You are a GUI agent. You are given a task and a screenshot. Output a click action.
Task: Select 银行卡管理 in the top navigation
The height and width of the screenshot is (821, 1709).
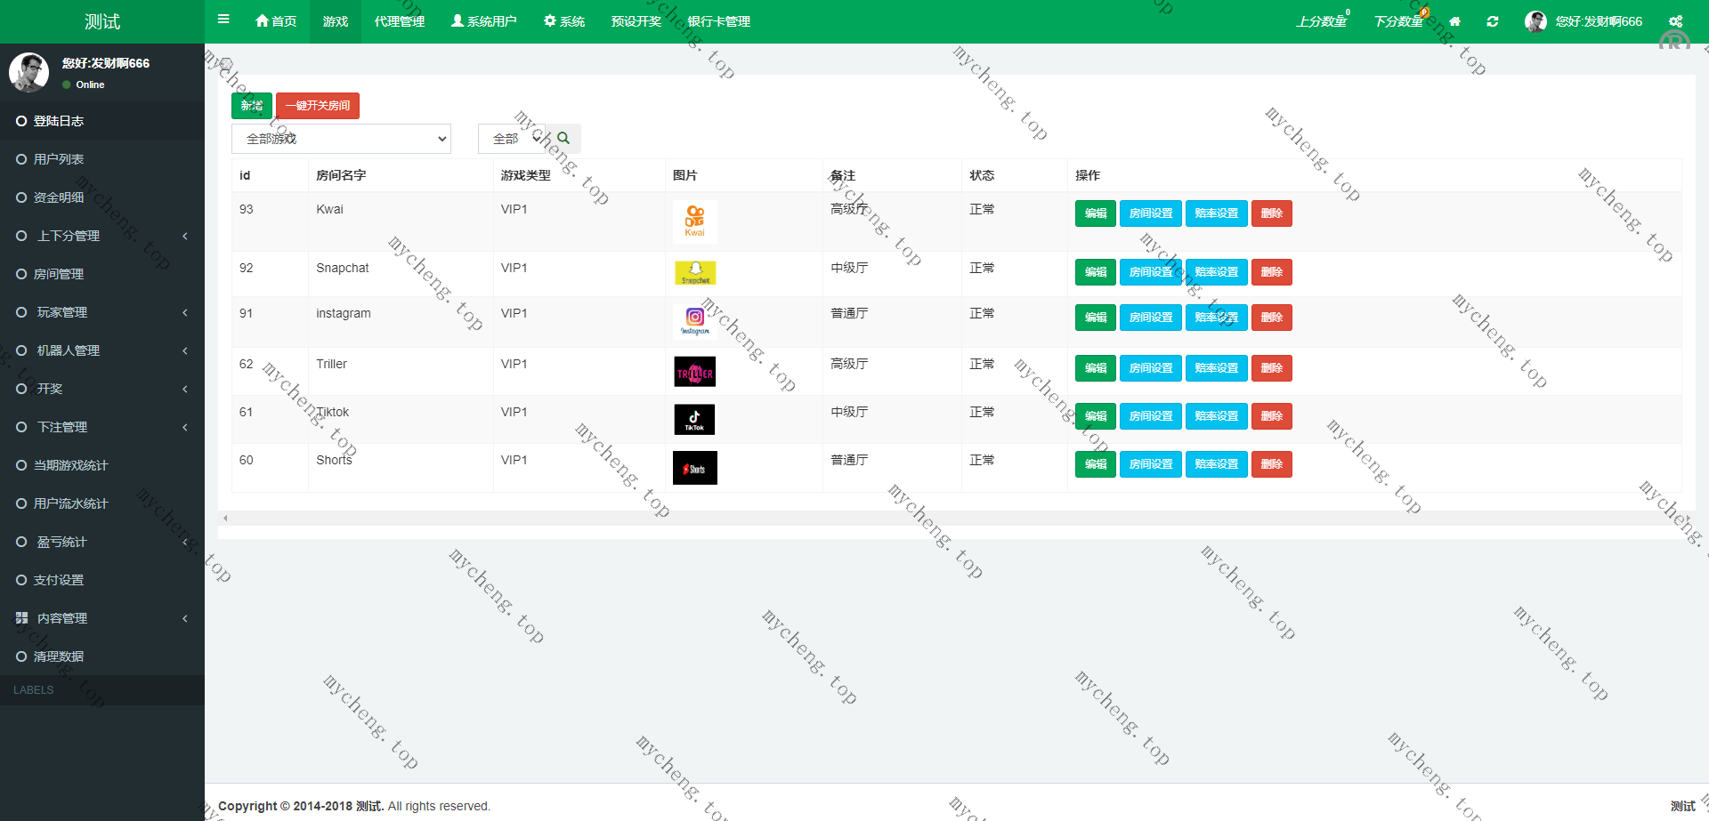719,21
